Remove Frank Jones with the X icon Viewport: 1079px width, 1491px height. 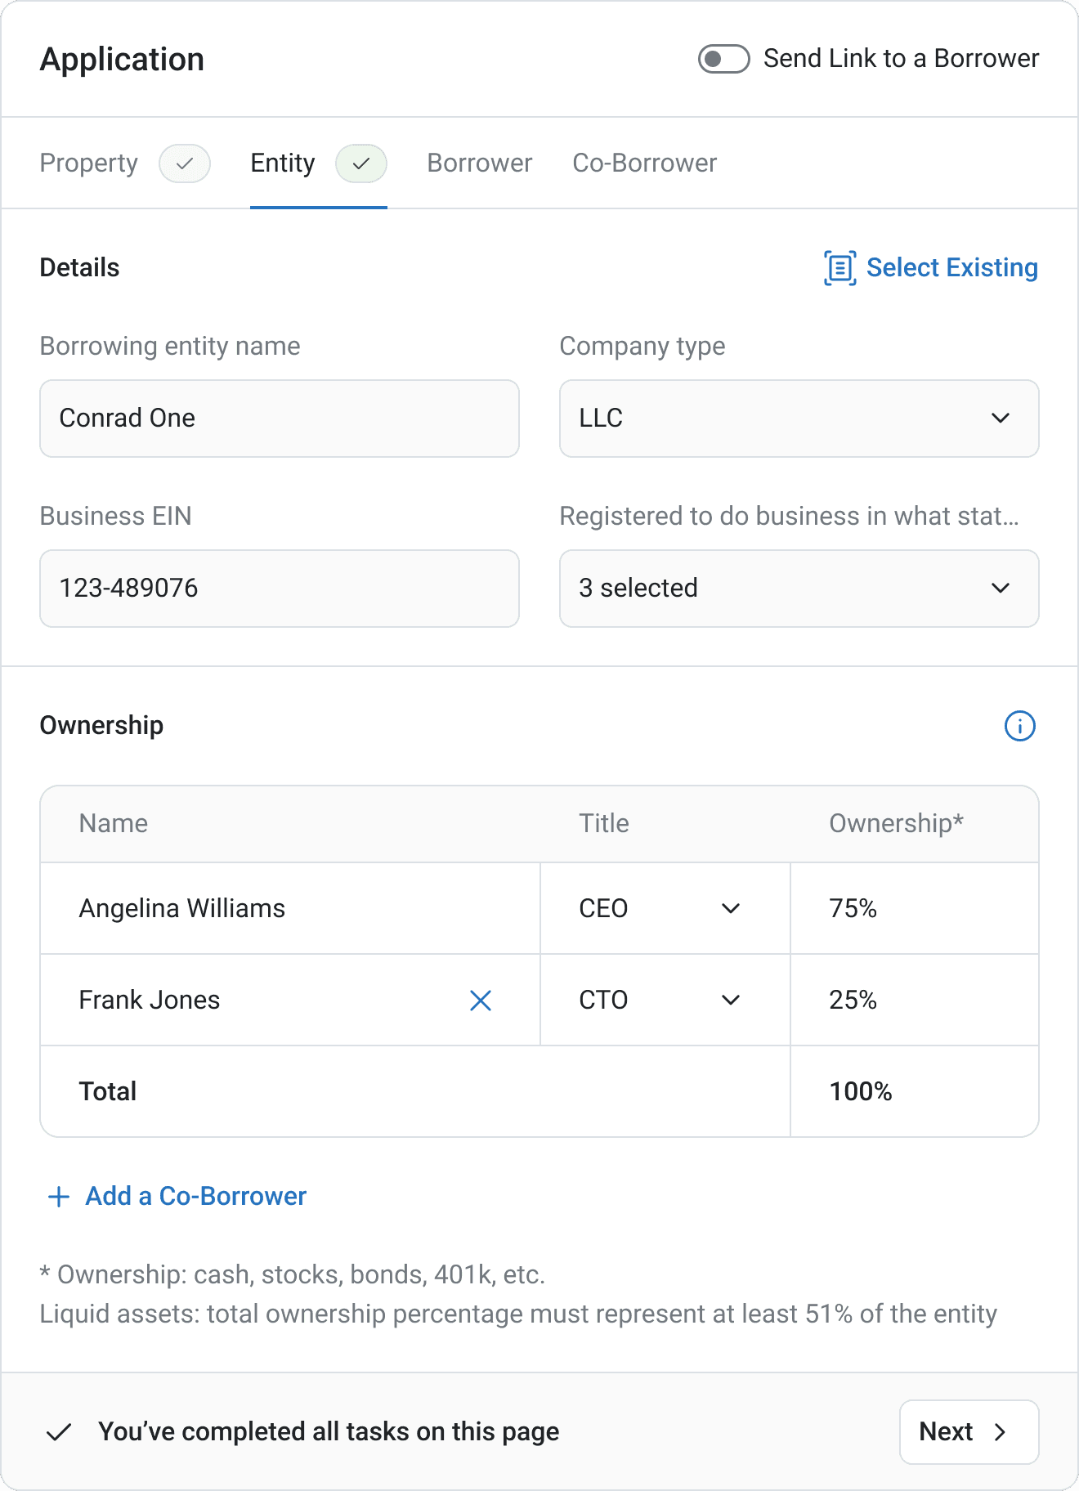click(x=481, y=1000)
